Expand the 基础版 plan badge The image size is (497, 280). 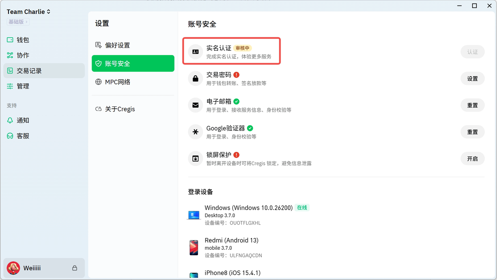click(18, 22)
